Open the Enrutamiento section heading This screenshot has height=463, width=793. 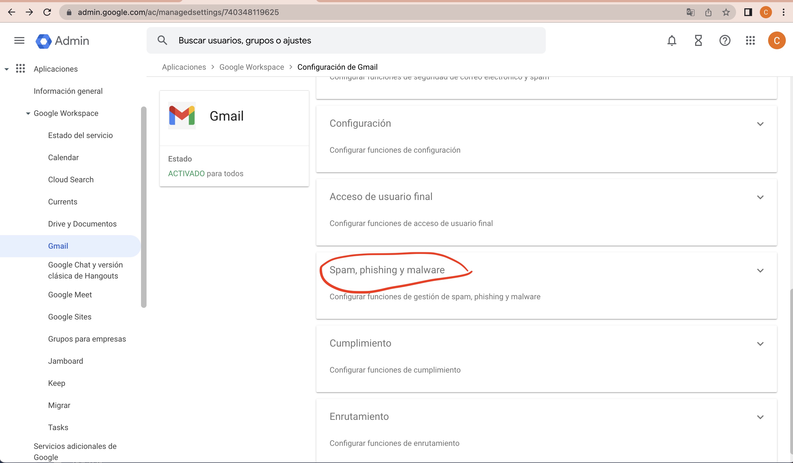359,417
